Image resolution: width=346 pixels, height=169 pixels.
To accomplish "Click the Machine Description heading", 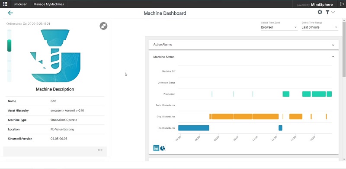I will tap(55, 89).
